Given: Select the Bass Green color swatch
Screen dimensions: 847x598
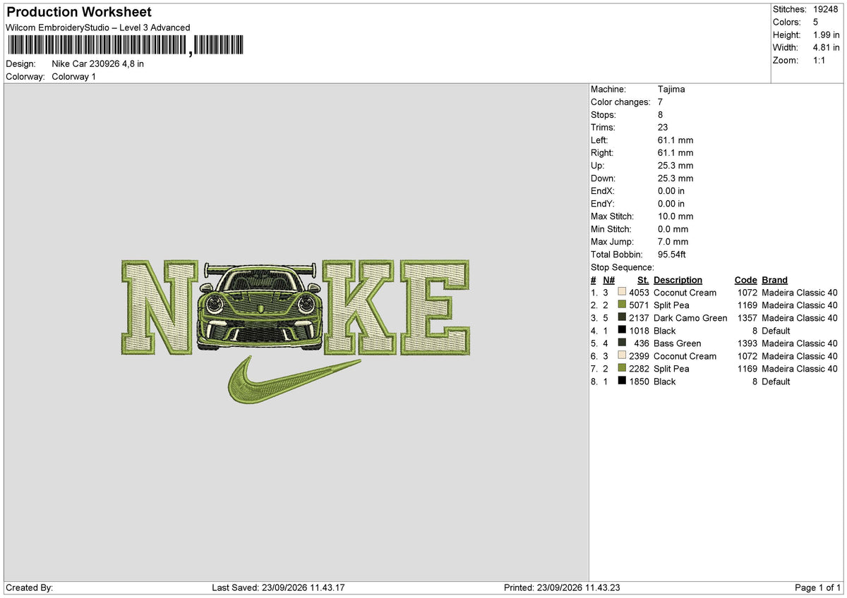Looking at the screenshot, I should tap(622, 343).
